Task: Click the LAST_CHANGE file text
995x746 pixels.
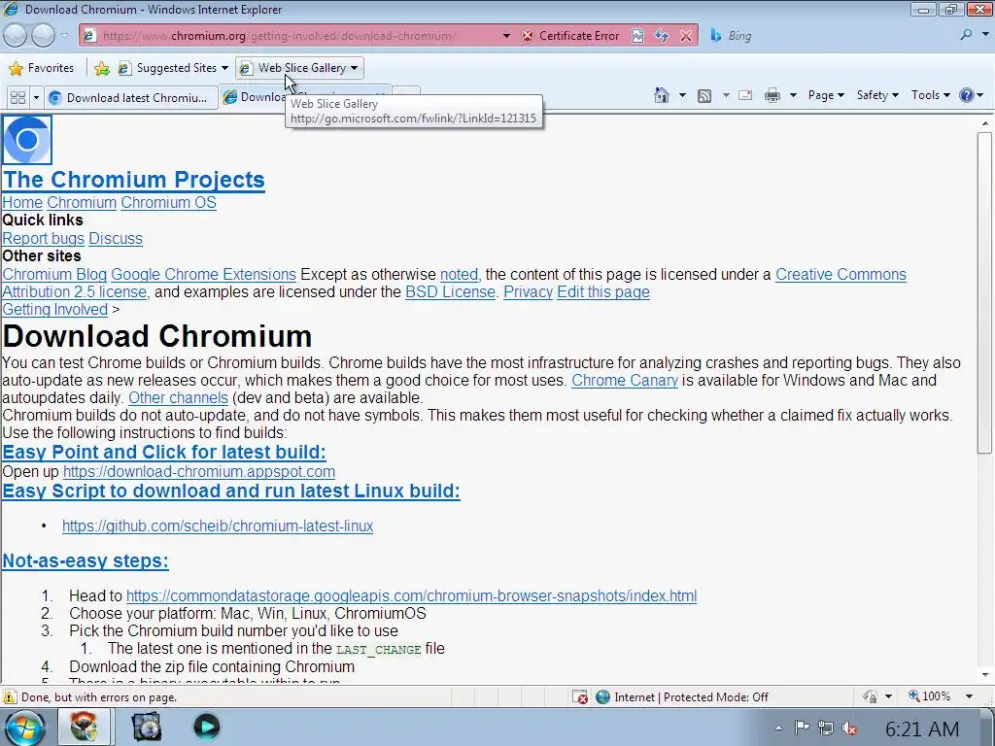Action: click(379, 650)
